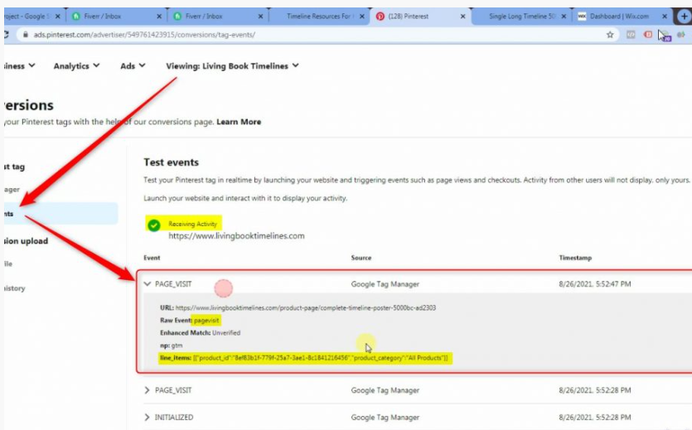Click the green arrow extension icon
The width and height of the screenshot is (692, 430).
click(682, 35)
